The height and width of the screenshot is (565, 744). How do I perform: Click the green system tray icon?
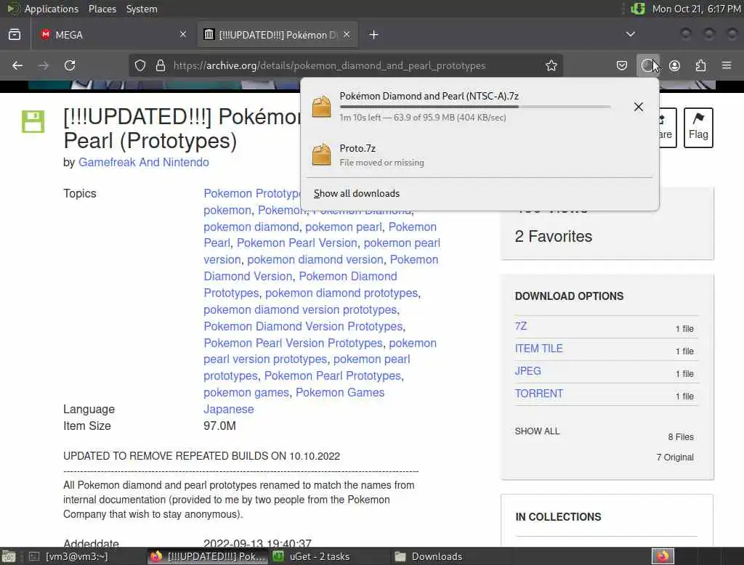pos(638,9)
